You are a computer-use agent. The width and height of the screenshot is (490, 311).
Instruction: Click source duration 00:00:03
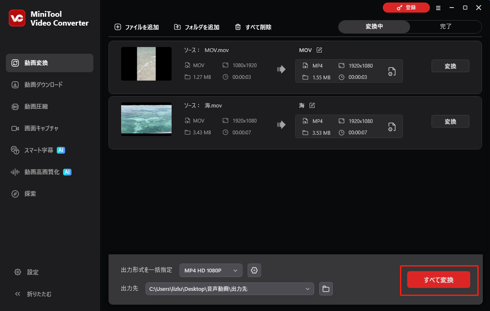(241, 77)
